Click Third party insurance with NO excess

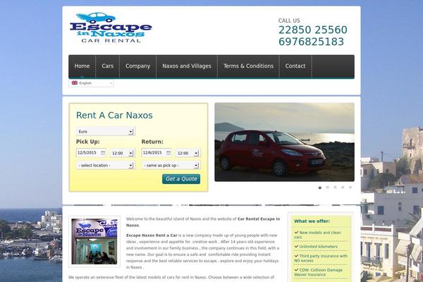tap(321, 258)
